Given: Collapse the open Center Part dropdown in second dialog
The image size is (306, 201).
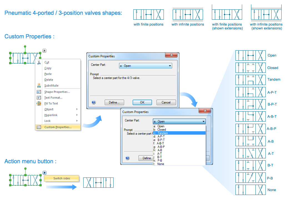Looking at the screenshot, I should (x=204, y=122).
